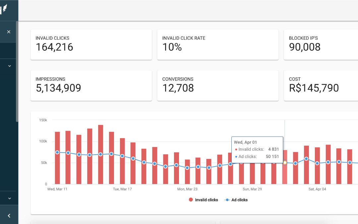This screenshot has width=358, height=224.
Task: Click the tallest red bar in chart
Action: click(100, 155)
